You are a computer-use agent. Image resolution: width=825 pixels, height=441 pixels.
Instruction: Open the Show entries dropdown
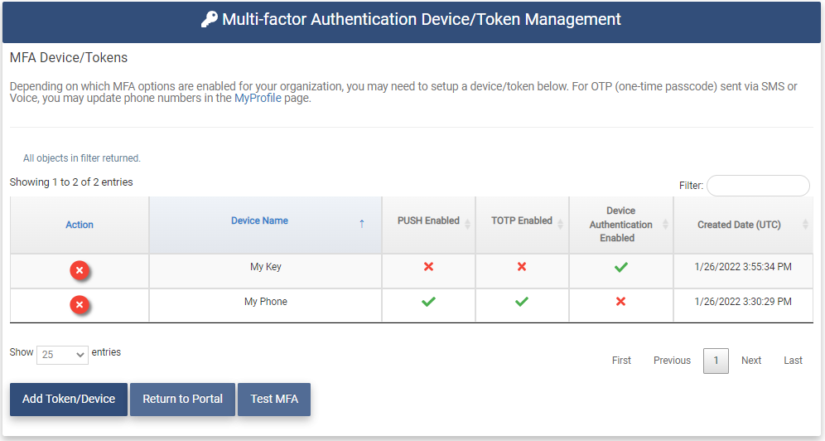(62, 354)
